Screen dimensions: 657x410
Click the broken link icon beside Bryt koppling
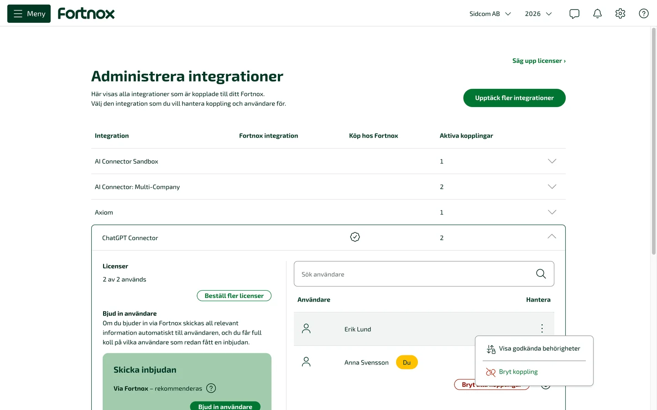click(491, 372)
